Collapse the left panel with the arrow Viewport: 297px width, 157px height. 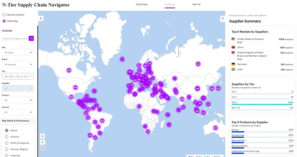point(41,18)
